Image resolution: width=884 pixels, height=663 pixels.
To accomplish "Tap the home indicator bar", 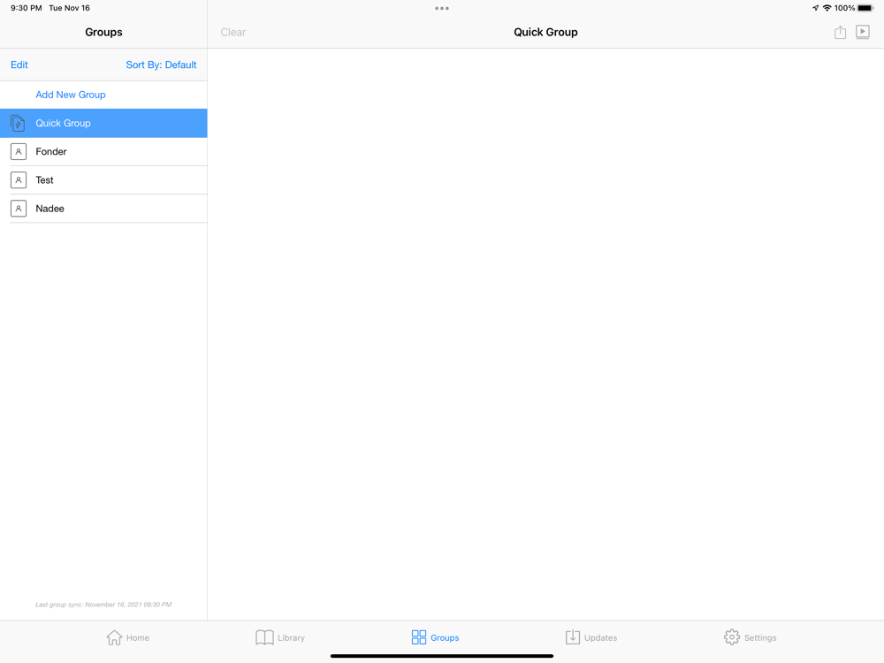I will tap(442, 656).
